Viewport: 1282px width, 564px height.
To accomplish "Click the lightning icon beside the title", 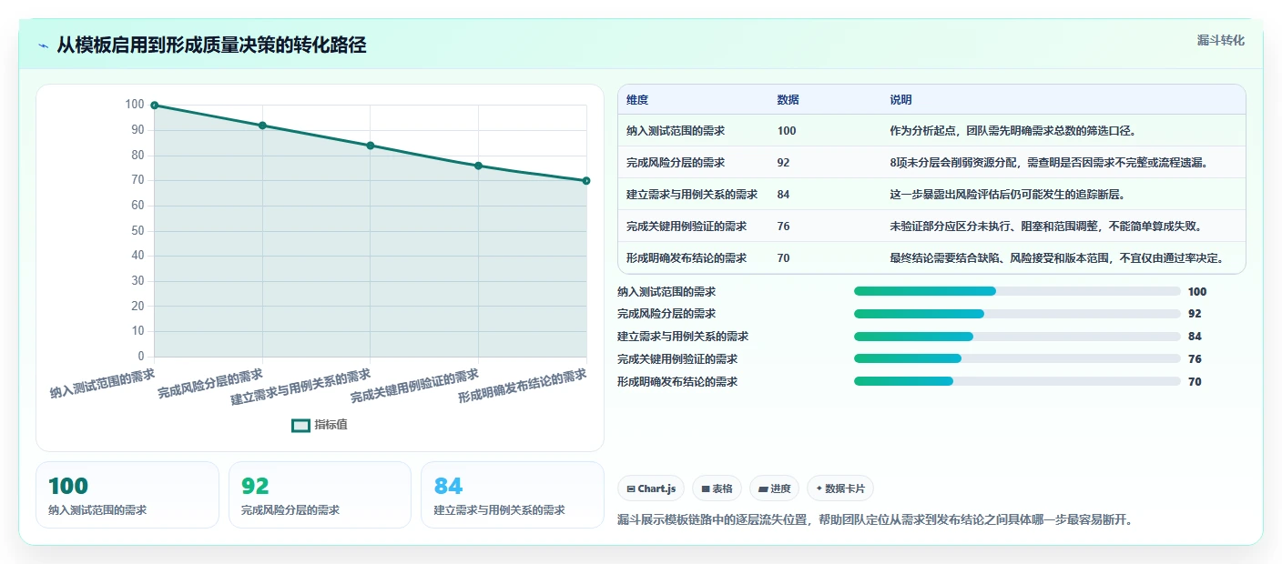I will [x=44, y=45].
